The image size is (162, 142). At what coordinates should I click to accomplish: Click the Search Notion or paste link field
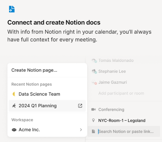point(124,131)
